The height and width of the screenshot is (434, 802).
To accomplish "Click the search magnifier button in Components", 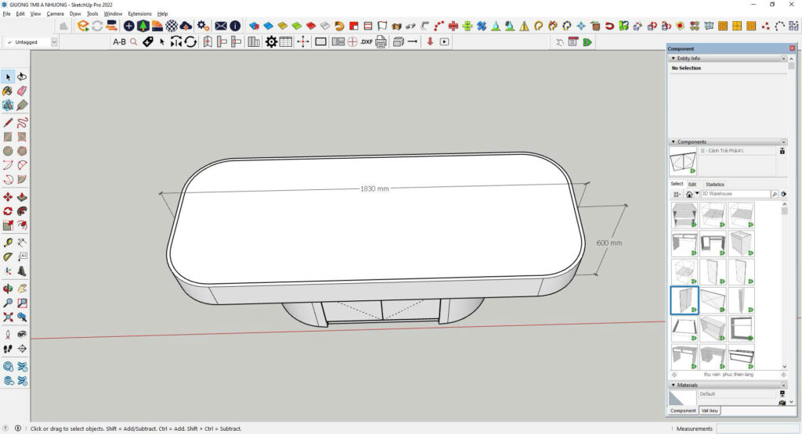I will pyautogui.click(x=775, y=194).
